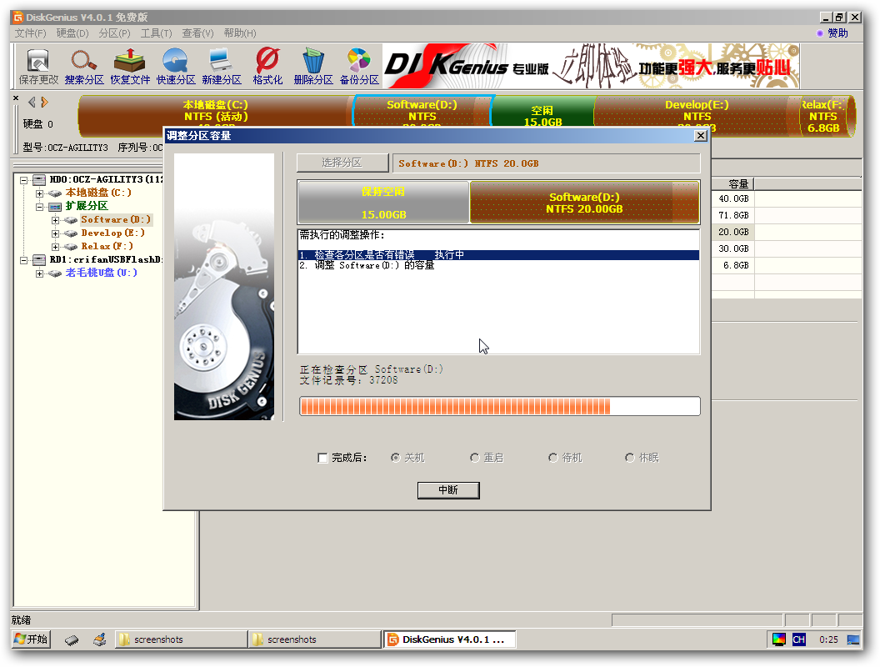Enable the 完成后 checkbox
The image size is (880, 667).
322,458
